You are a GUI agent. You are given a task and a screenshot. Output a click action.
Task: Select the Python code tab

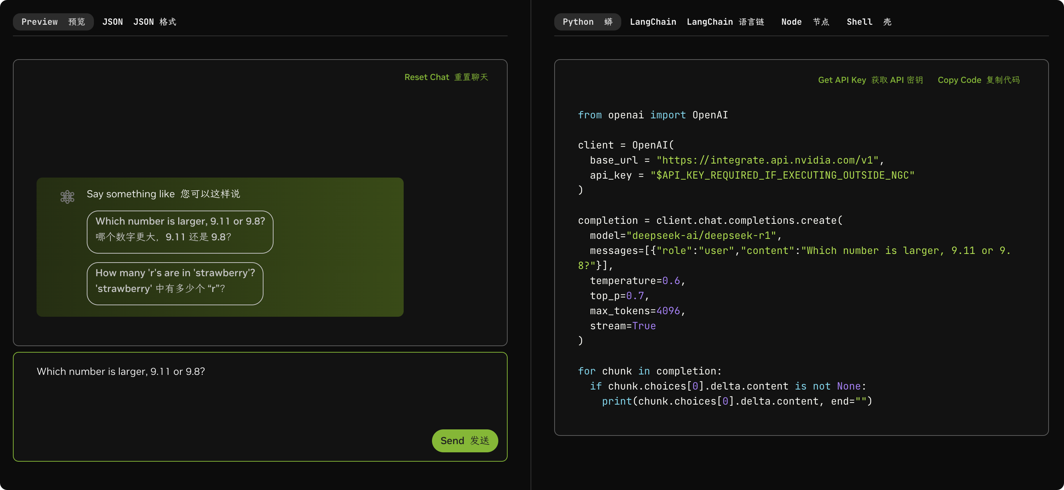click(x=587, y=22)
